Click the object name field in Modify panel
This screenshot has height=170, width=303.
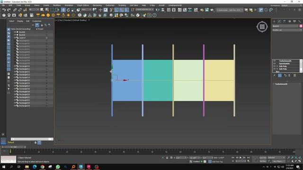(x=285, y=26)
